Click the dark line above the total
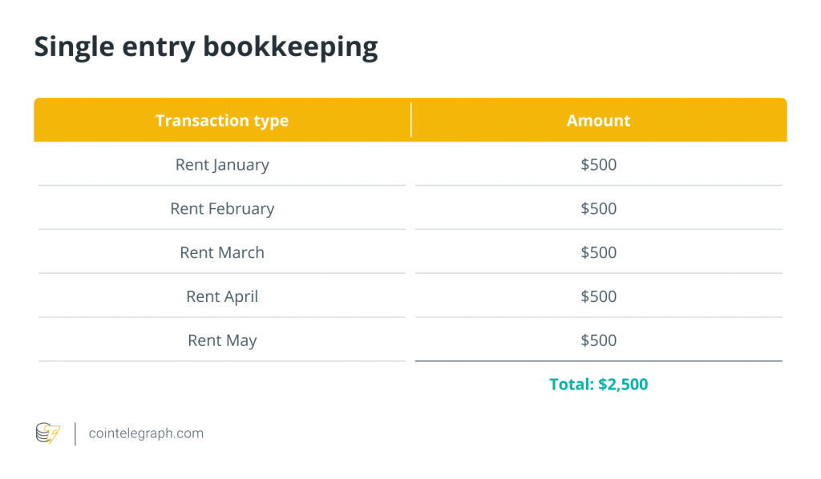The height and width of the screenshot is (479, 821). (598, 361)
